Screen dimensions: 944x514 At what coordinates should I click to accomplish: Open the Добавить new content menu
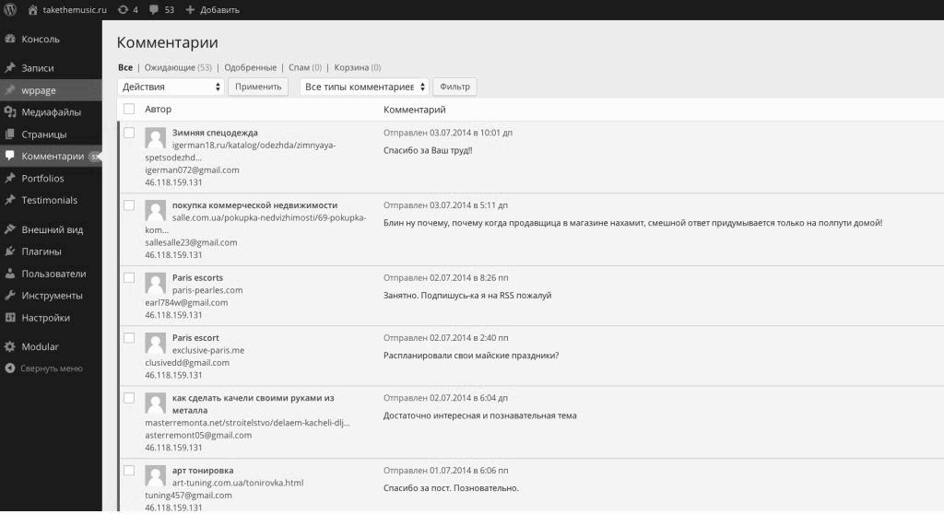[213, 9]
